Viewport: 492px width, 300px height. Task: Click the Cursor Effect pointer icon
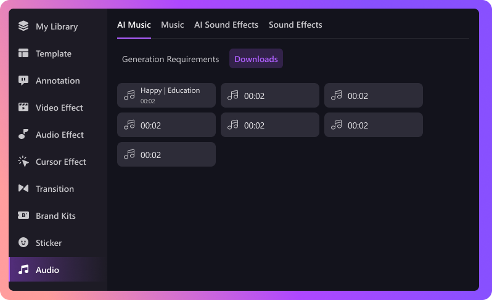pyautogui.click(x=23, y=162)
